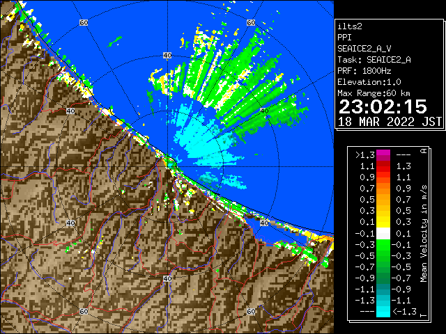Click the "ilts2" site name text
Screen dimensions: 446x334
coord(350,26)
